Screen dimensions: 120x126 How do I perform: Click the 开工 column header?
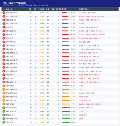[x=35, y=9]
